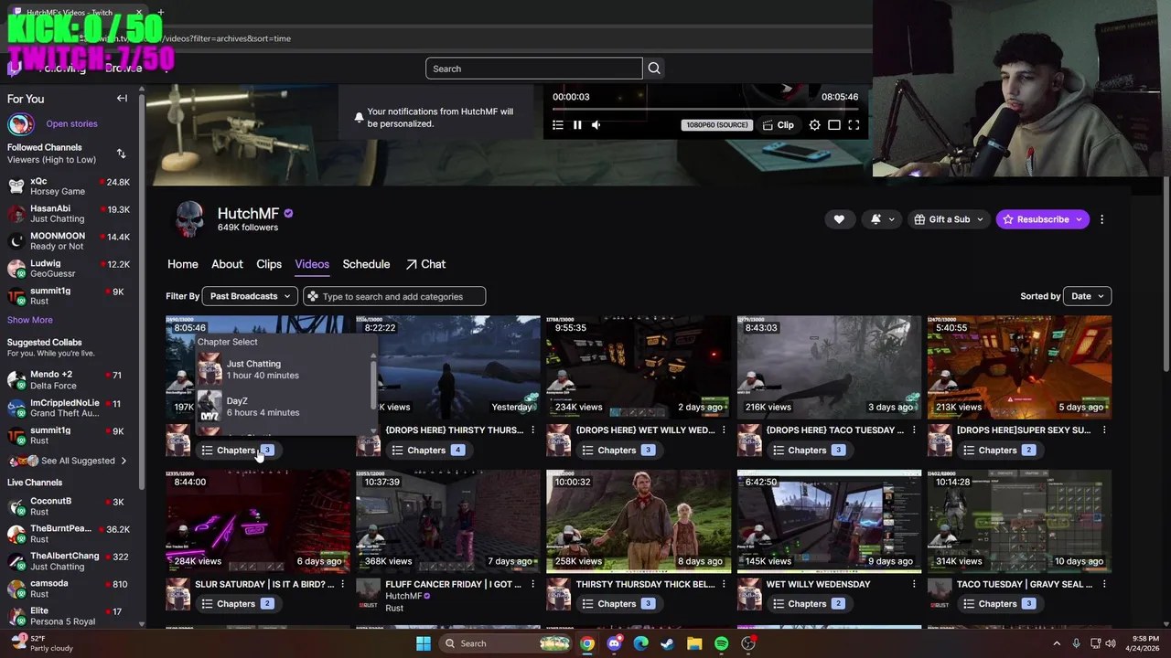This screenshot has width=1171, height=658.
Task: Toggle theatre mode in the player
Action: click(834, 125)
